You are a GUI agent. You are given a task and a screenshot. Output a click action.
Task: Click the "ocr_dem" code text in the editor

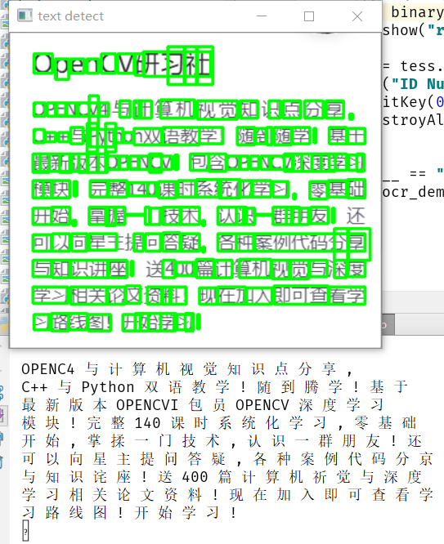point(413,192)
